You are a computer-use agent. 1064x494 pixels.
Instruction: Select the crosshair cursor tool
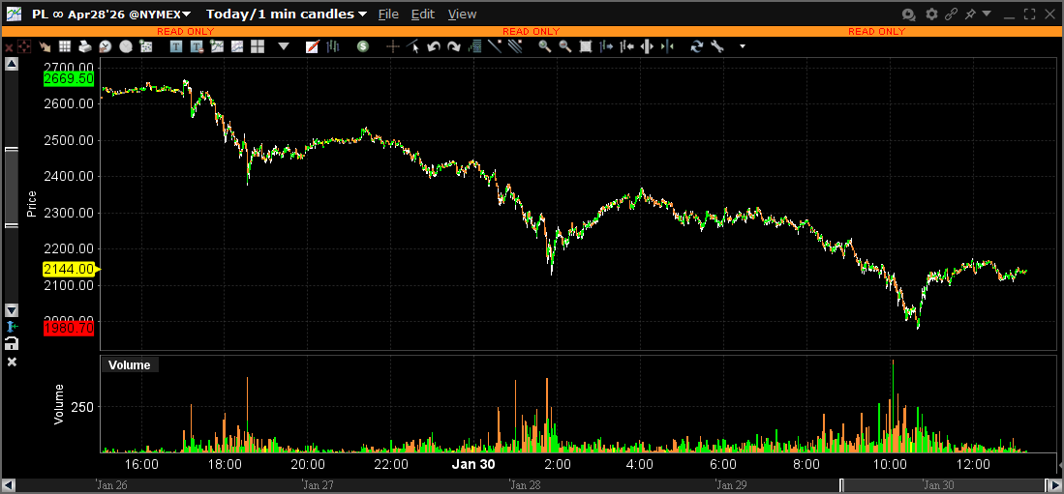[x=393, y=46]
